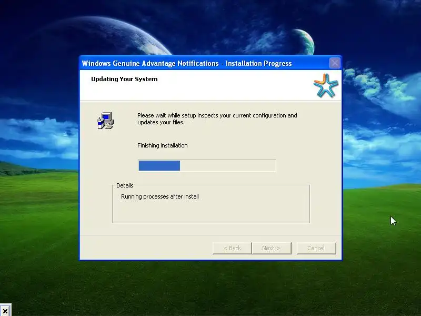Click the 'Details' group label
Viewport: 421px width, 316px height.
coord(125,185)
